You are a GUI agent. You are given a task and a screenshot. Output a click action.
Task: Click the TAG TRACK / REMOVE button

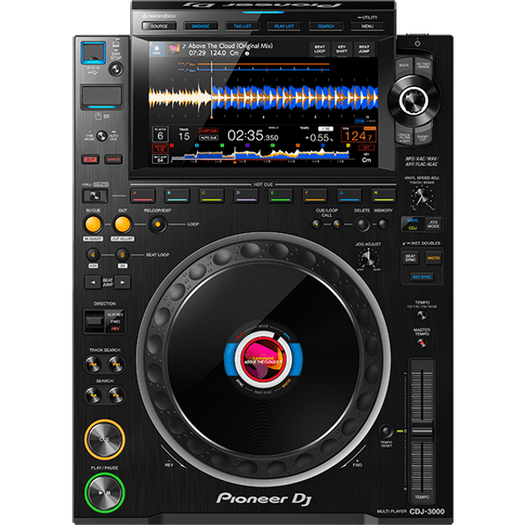click(x=423, y=66)
